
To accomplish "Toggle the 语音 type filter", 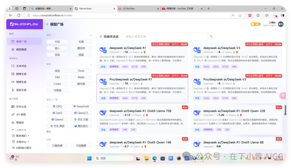I will coord(57,55).
